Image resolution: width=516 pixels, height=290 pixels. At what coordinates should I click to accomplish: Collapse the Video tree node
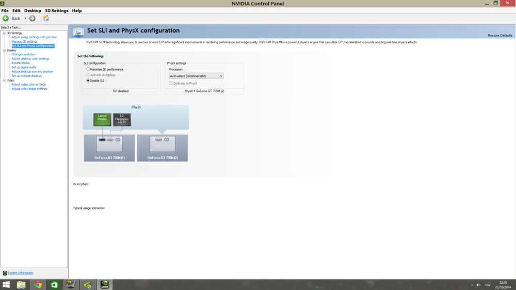point(4,80)
